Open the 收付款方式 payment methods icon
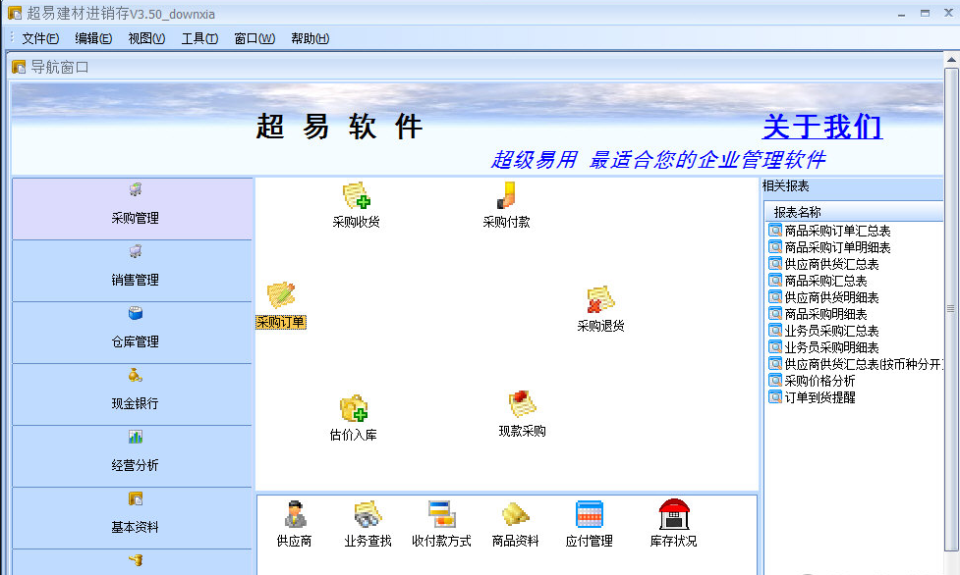960x575 pixels. tap(441, 524)
